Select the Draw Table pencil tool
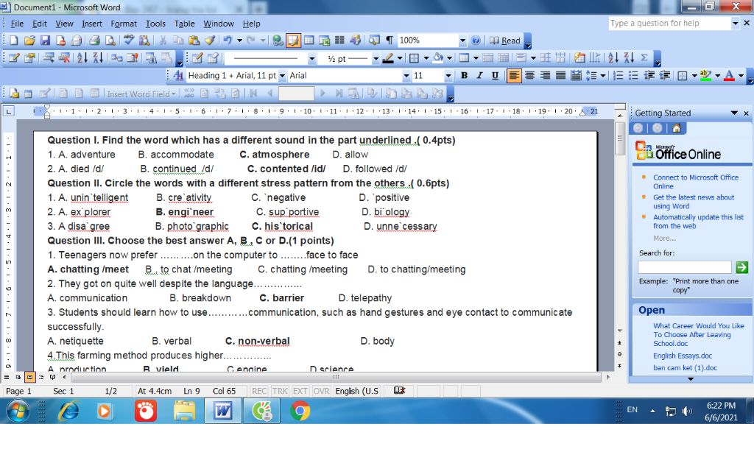754x452 pixels. pos(198,58)
